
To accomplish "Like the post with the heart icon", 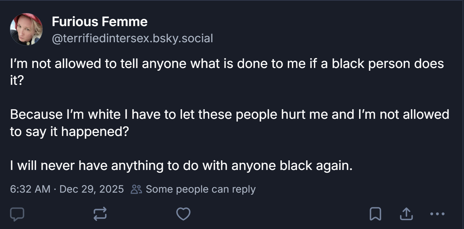I will [183, 214].
